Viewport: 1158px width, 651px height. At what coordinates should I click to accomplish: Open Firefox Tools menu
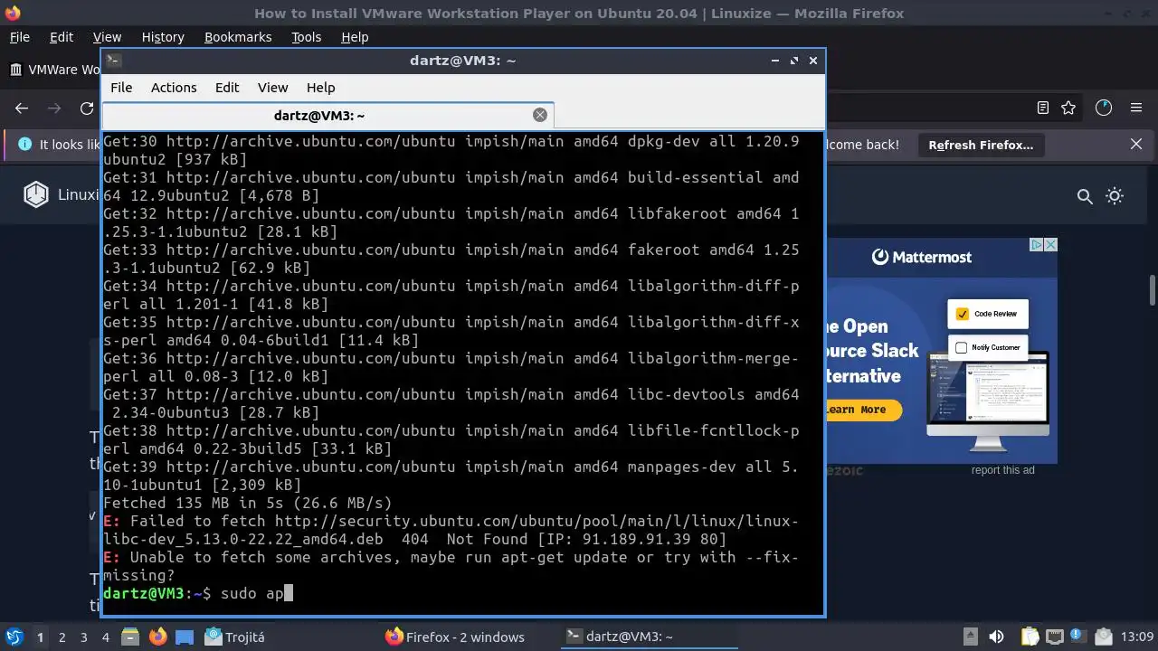pos(306,37)
